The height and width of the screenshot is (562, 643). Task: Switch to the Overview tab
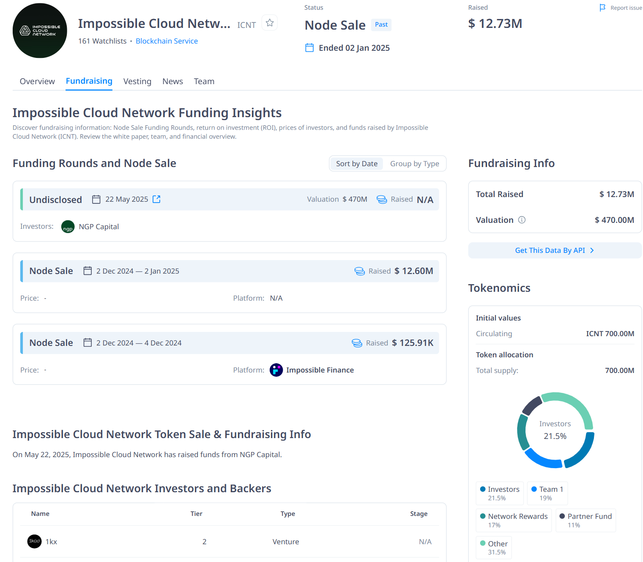pyautogui.click(x=37, y=81)
